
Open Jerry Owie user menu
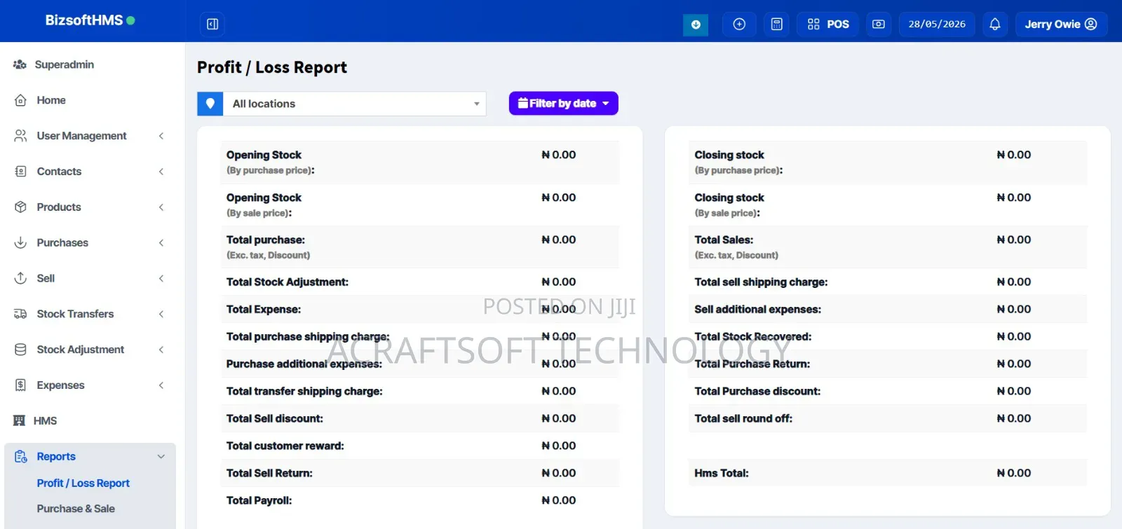pos(1061,24)
